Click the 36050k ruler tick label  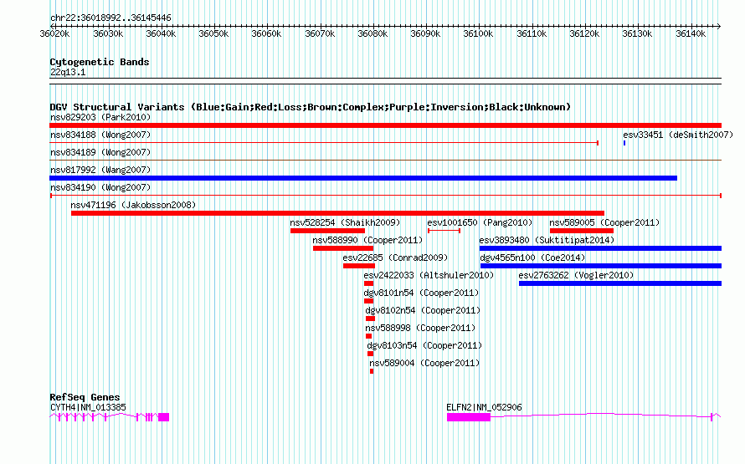213,33
